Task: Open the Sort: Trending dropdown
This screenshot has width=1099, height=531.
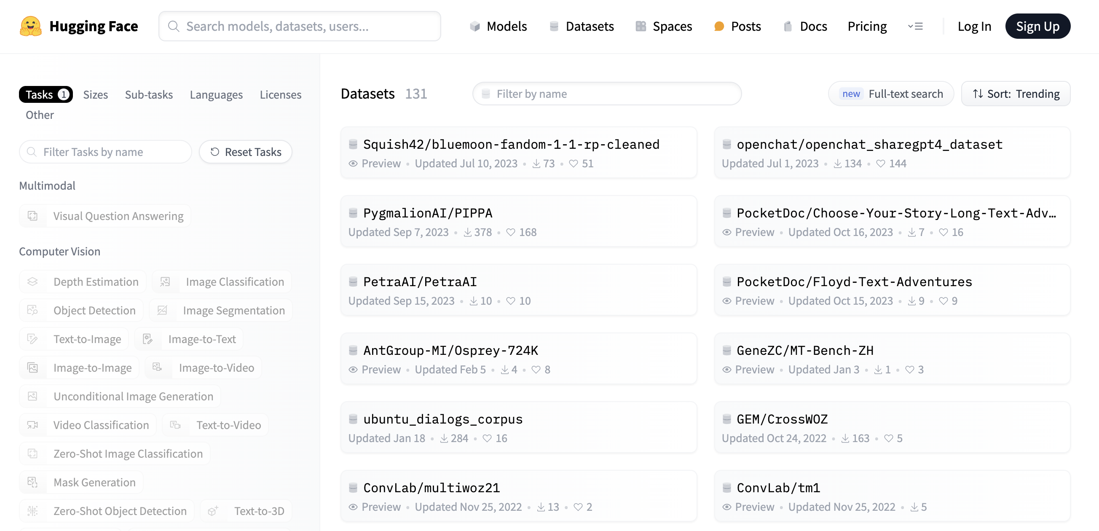Action: tap(1016, 94)
